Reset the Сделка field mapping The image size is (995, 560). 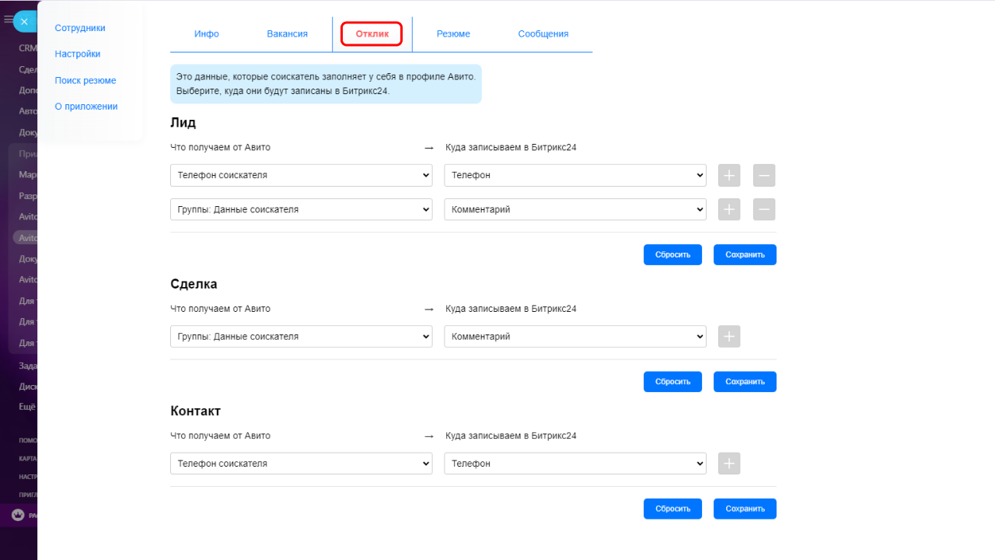coord(672,382)
